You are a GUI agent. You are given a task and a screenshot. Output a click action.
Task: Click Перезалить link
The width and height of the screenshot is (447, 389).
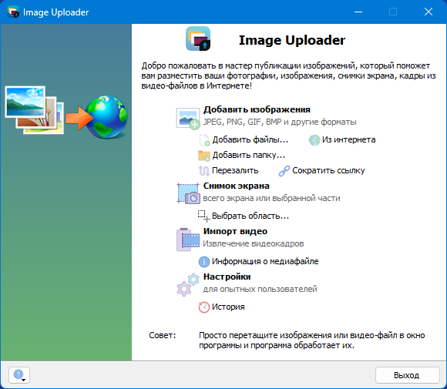point(235,170)
